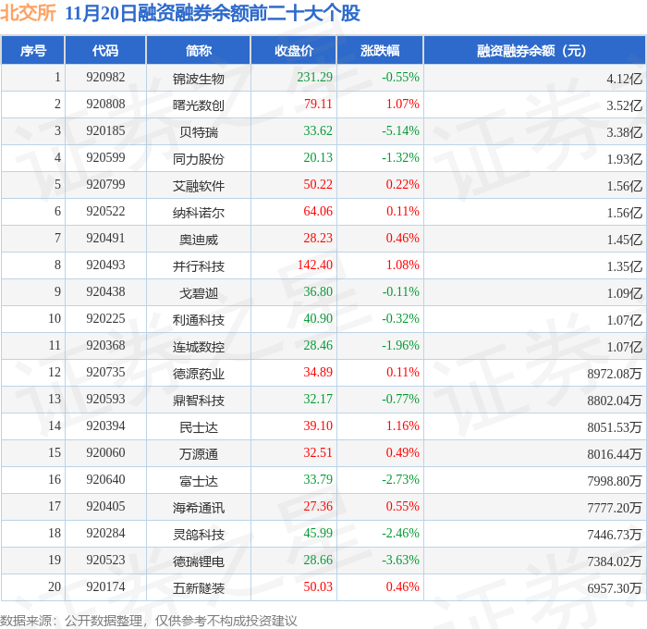Click the 收盘价 column header

pyautogui.click(x=294, y=50)
